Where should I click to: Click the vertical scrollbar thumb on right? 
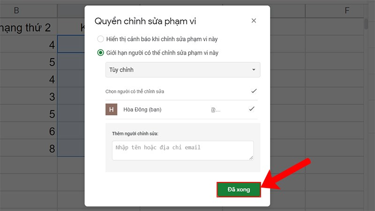point(366,24)
